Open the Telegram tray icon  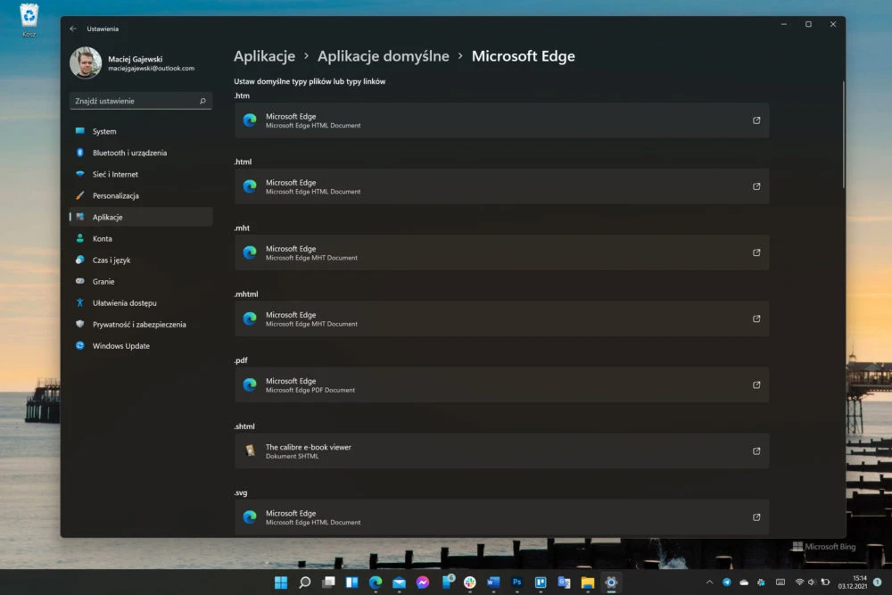tap(726, 582)
